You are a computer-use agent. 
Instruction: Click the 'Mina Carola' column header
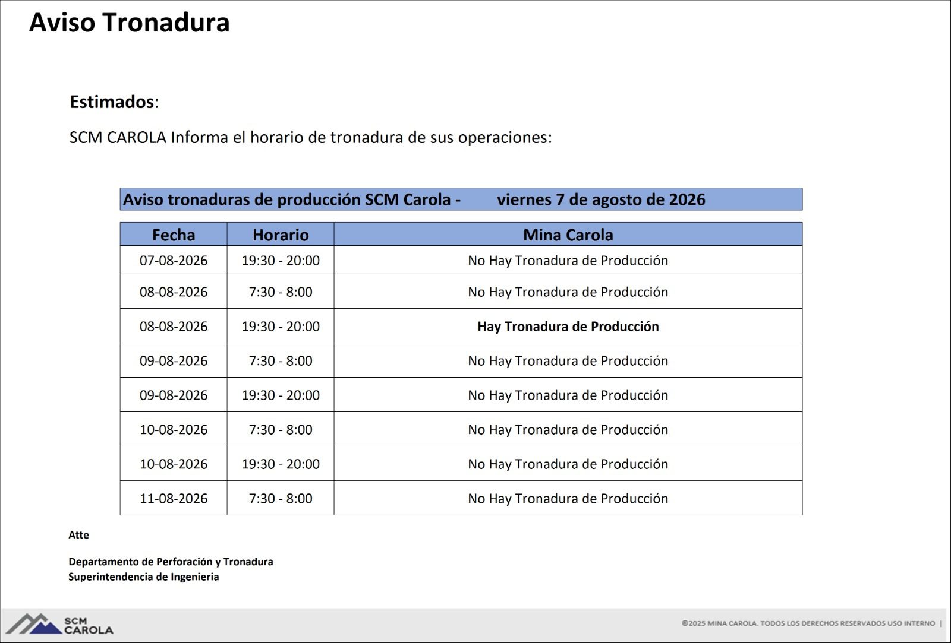[x=568, y=235]
